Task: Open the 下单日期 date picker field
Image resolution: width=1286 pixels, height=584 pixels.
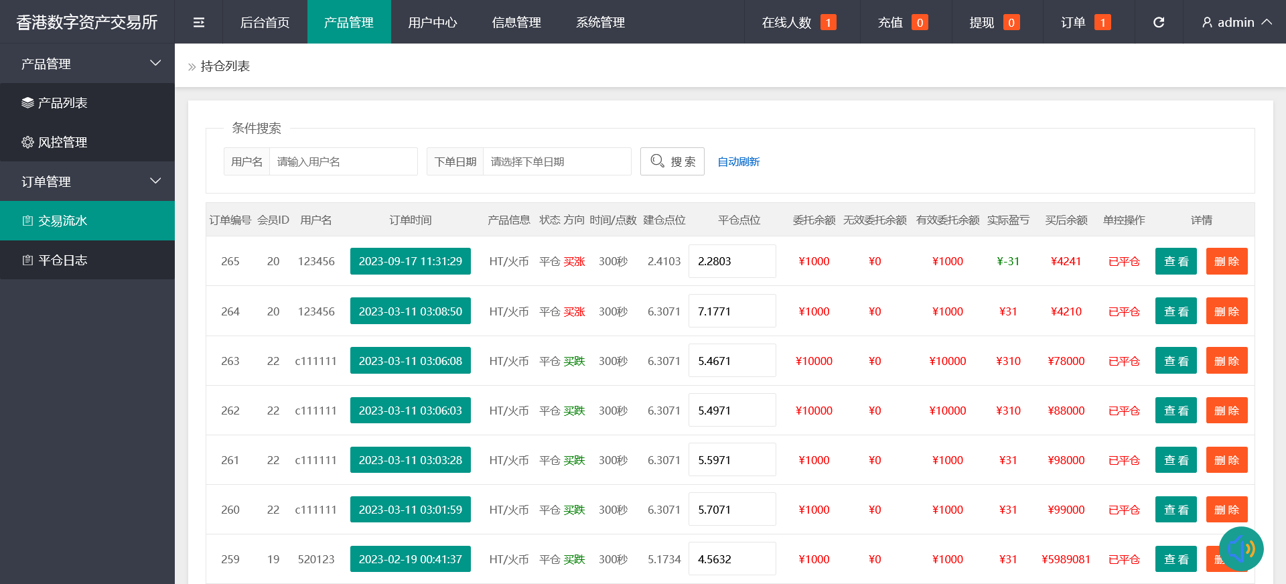Action: point(556,161)
